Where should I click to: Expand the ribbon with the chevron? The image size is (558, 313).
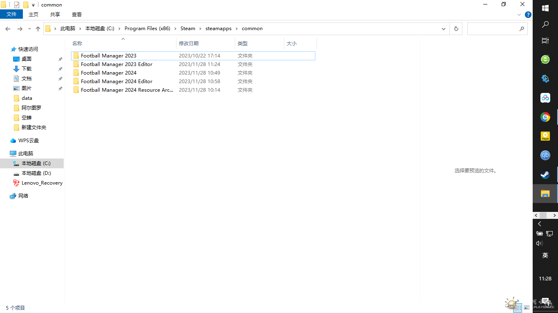(519, 15)
